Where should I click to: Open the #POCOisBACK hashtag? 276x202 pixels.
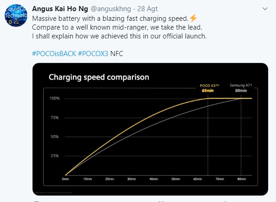(54, 54)
